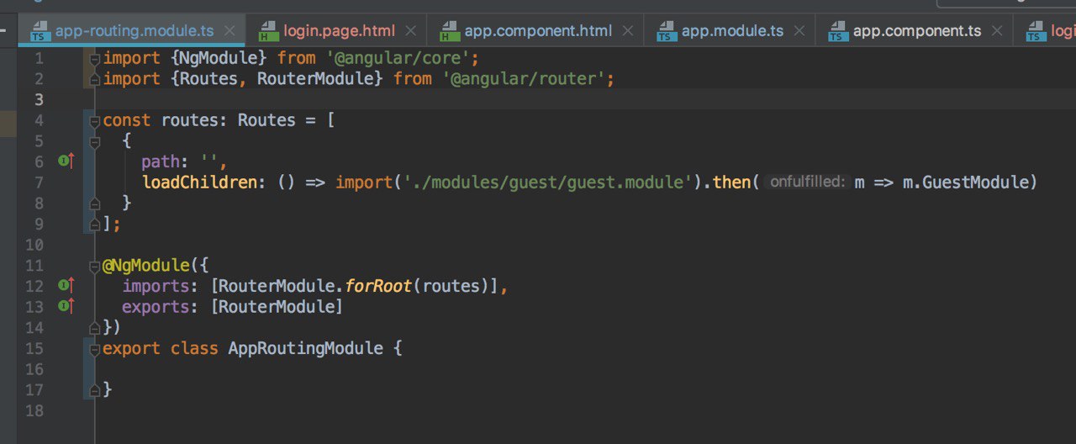Viewport: 1076px width, 444px height.
Task: Click the 'forRoot' method call on line 12
Action: [x=380, y=286]
